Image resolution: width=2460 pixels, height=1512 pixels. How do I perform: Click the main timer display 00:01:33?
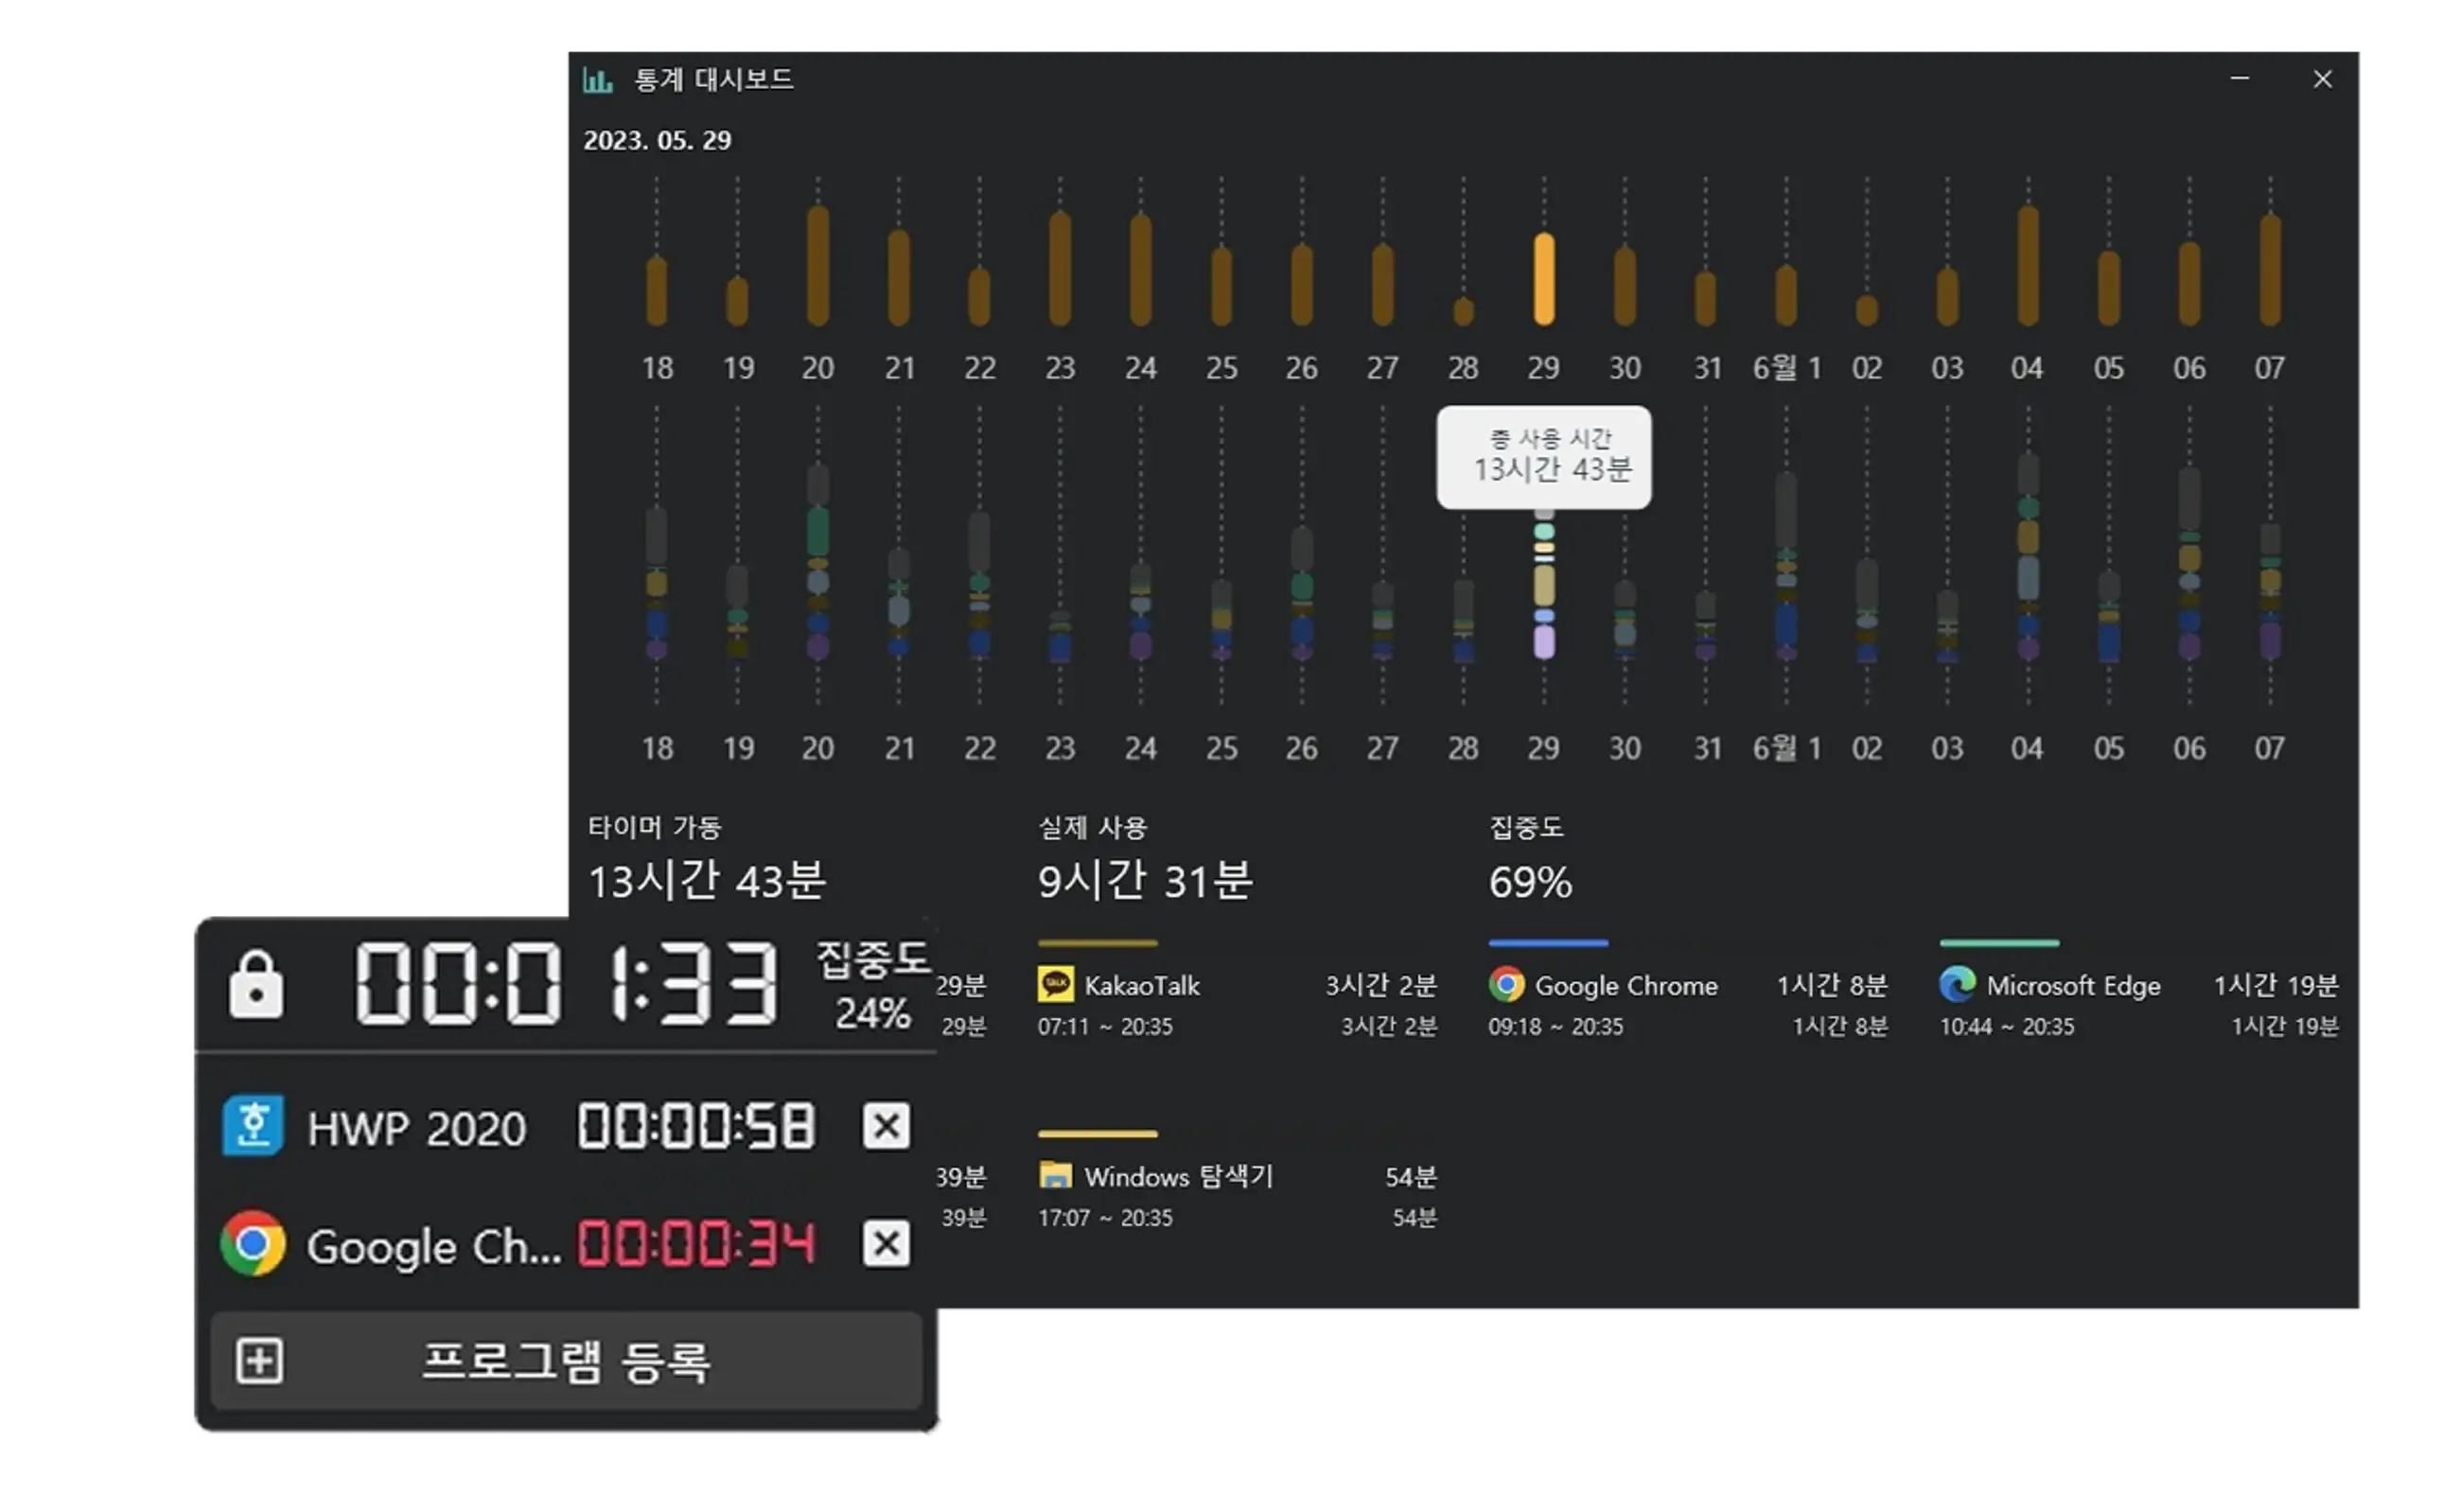567,984
